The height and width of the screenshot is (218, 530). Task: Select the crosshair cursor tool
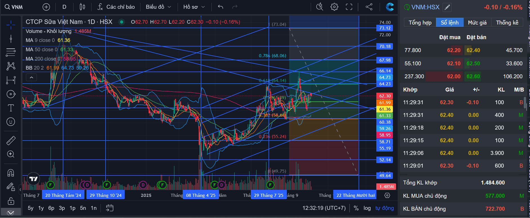coord(11,25)
